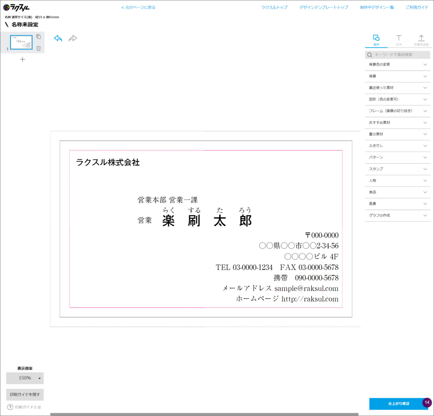Image resolution: width=434 pixels, height=416 pixels.
Task: Select ラクスル株式会社 text on card
Action: click(108, 162)
